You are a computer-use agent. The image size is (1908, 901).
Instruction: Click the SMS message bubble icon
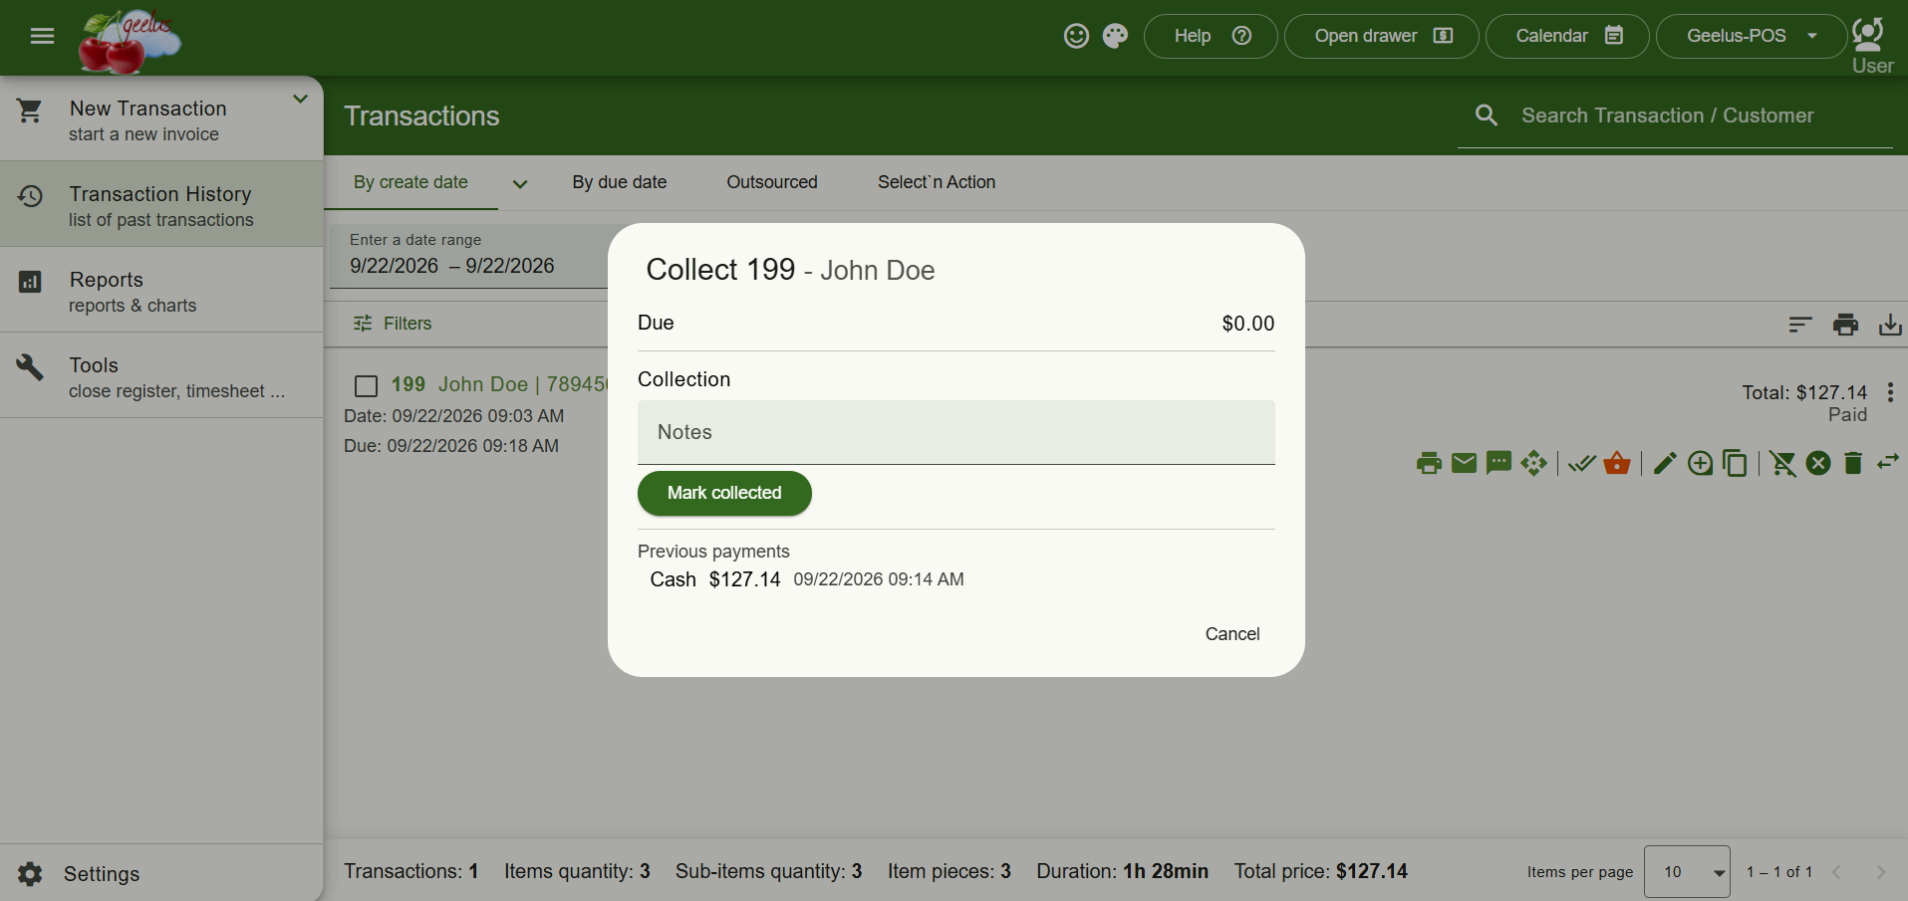pos(1499,463)
